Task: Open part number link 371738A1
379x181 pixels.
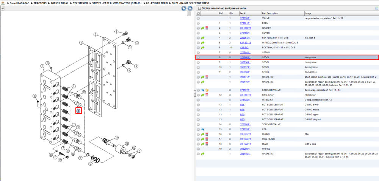Action: click(245, 100)
